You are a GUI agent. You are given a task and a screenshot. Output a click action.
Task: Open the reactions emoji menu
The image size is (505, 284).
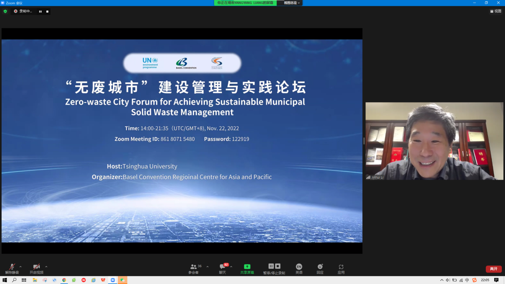click(x=320, y=269)
